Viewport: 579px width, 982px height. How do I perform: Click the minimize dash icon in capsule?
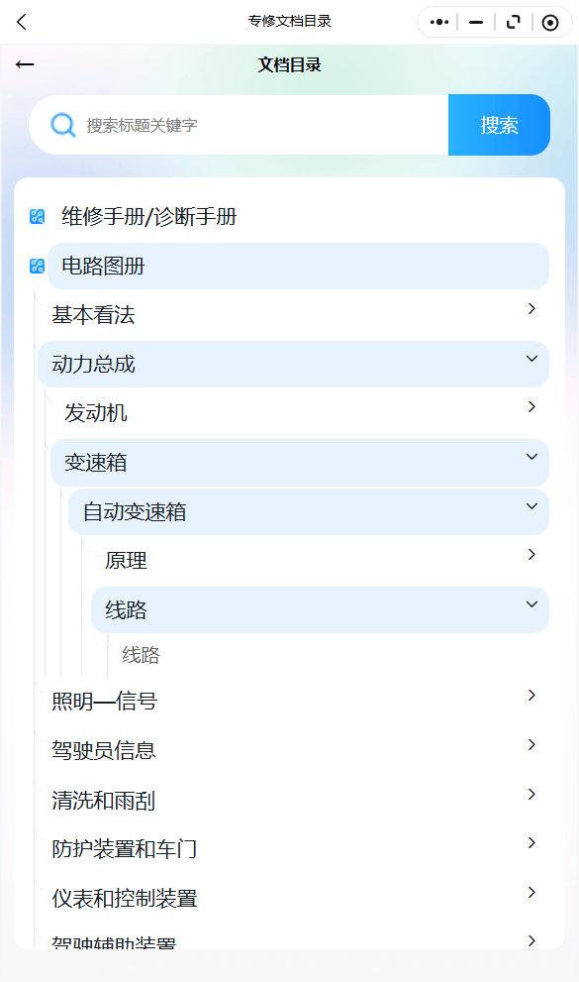[x=476, y=23]
